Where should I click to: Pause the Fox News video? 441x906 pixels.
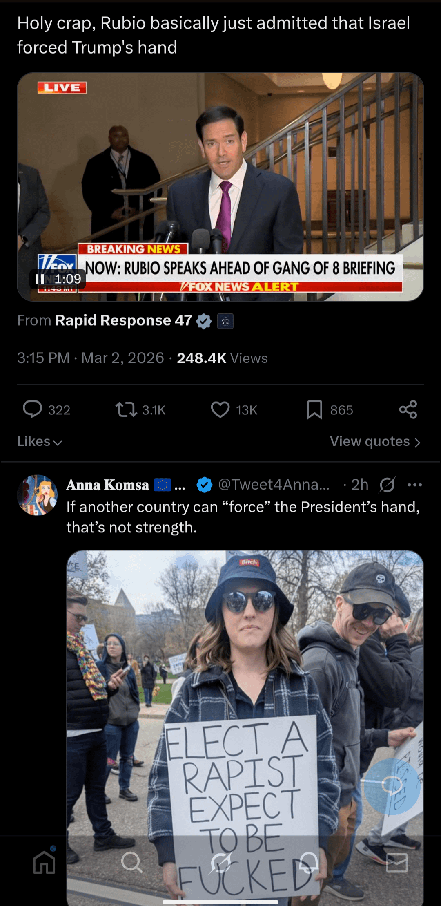(x=40, y=279)
